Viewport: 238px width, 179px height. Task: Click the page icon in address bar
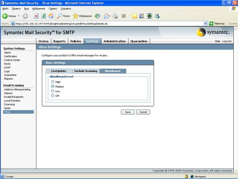[x=13, y=23]
